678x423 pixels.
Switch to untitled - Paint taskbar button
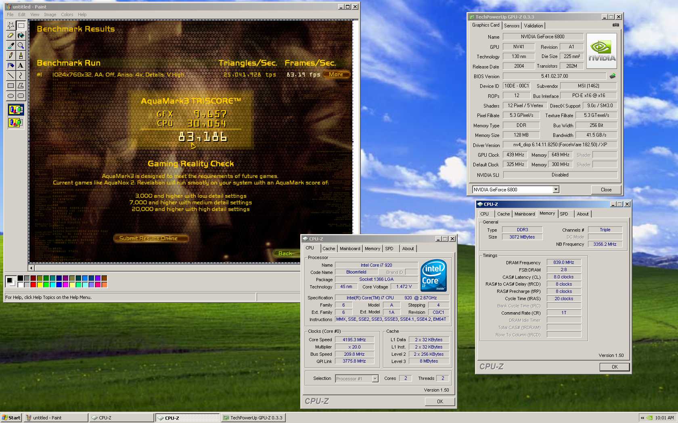point(56,418)
